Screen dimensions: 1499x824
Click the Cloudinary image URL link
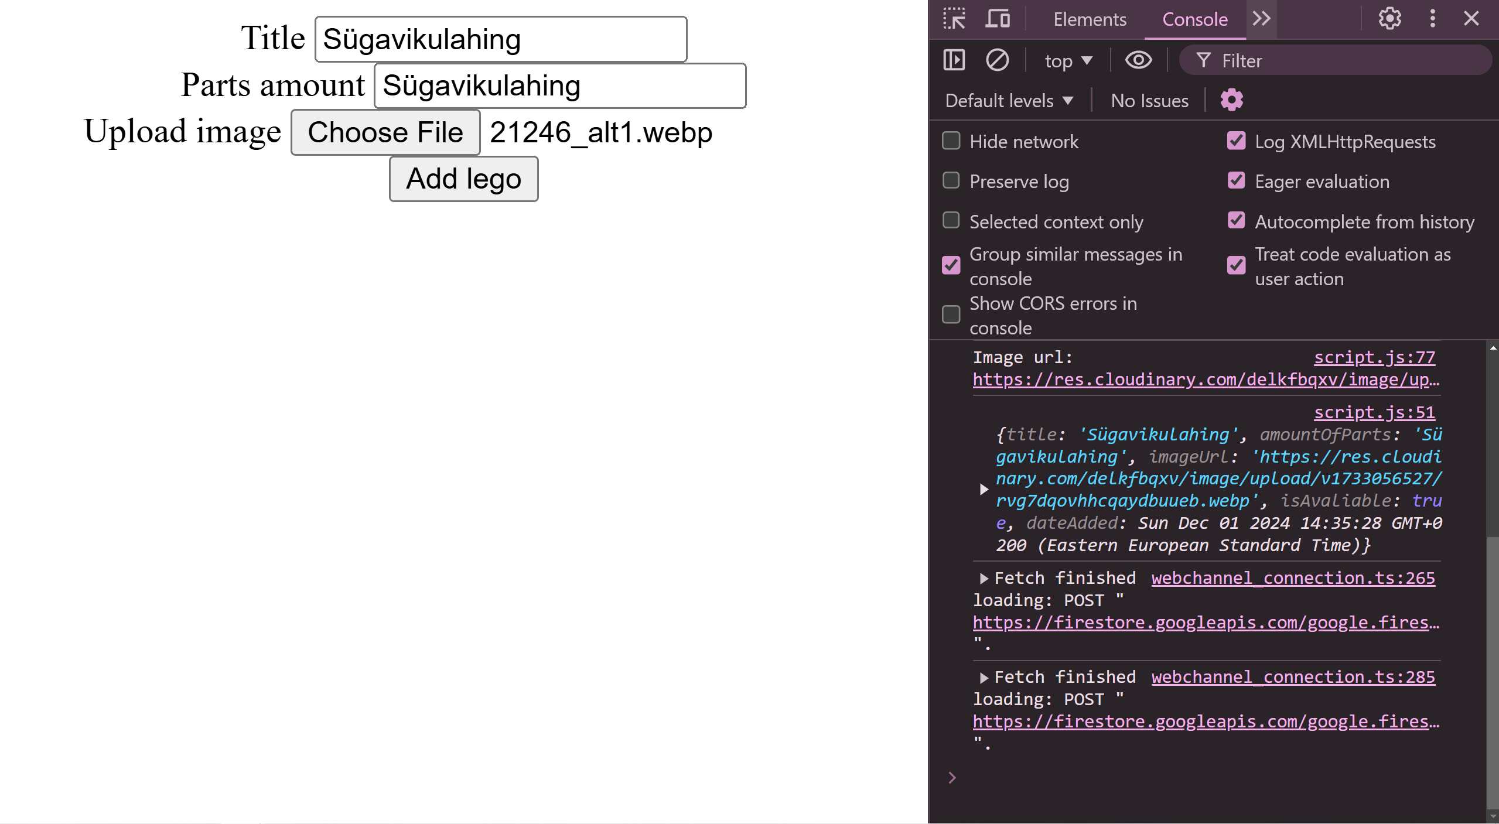[1205, 378]
